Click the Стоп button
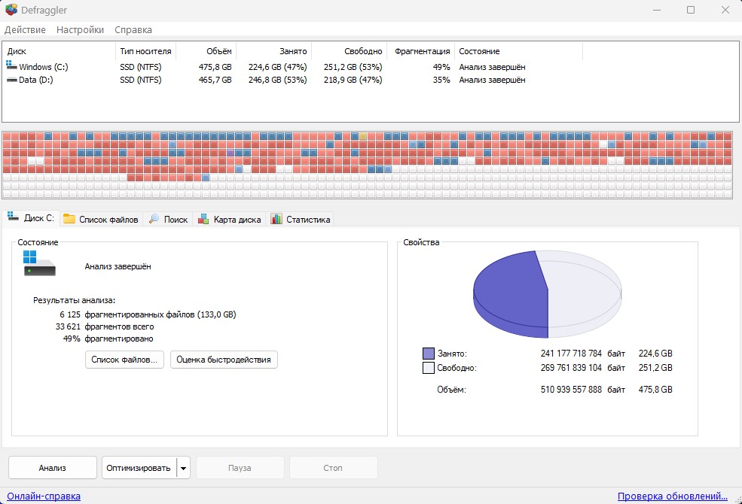742x504 pixels. (333, 468)
